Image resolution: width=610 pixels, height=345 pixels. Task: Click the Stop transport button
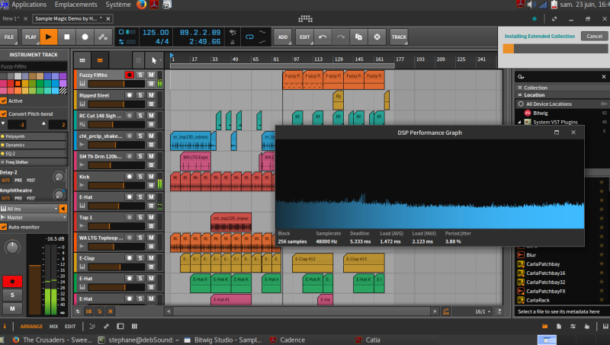[x=66, y=36]
